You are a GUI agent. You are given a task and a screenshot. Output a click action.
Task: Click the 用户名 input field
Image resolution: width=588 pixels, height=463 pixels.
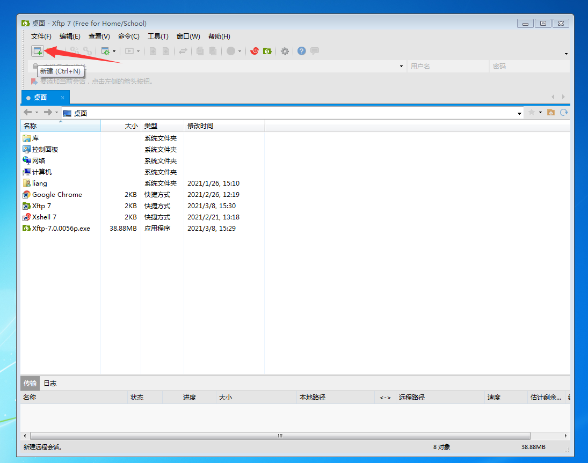coord(448,67)
